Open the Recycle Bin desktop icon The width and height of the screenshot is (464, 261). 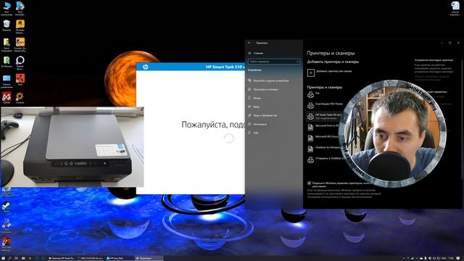click(x=7, y=25)
